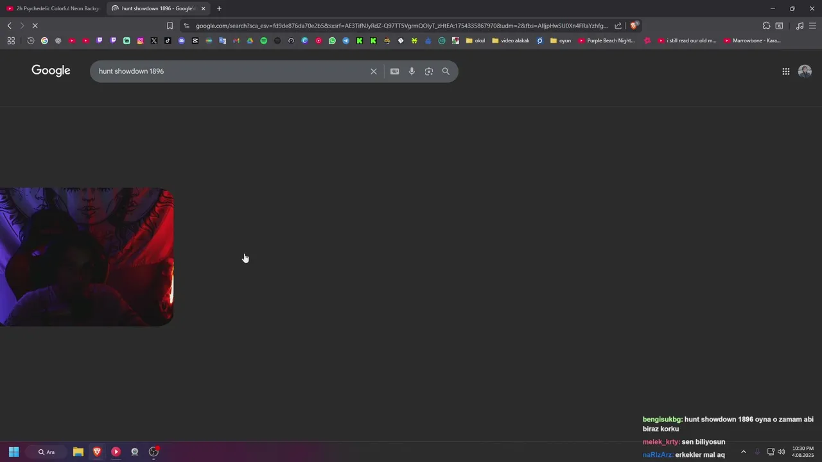Go back to the previous page
The height and width of the screenshot is (462, 822).
coord(9,26)
